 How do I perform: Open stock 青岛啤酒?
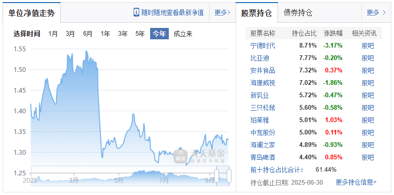(x=263, y=157)
